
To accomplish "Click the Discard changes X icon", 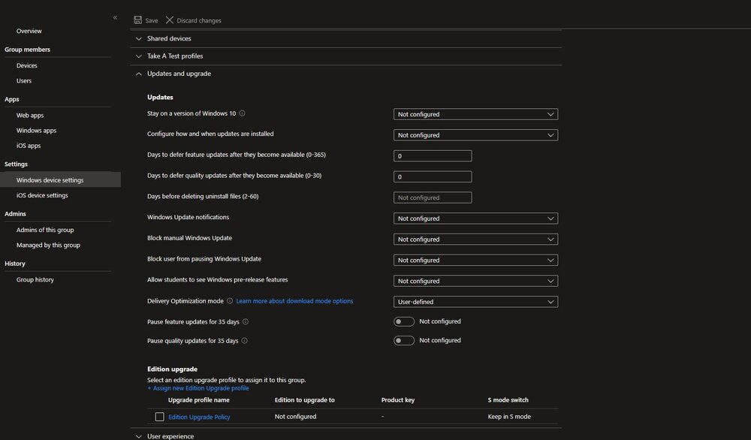I will pyautogui.click(x=170, y=20).
